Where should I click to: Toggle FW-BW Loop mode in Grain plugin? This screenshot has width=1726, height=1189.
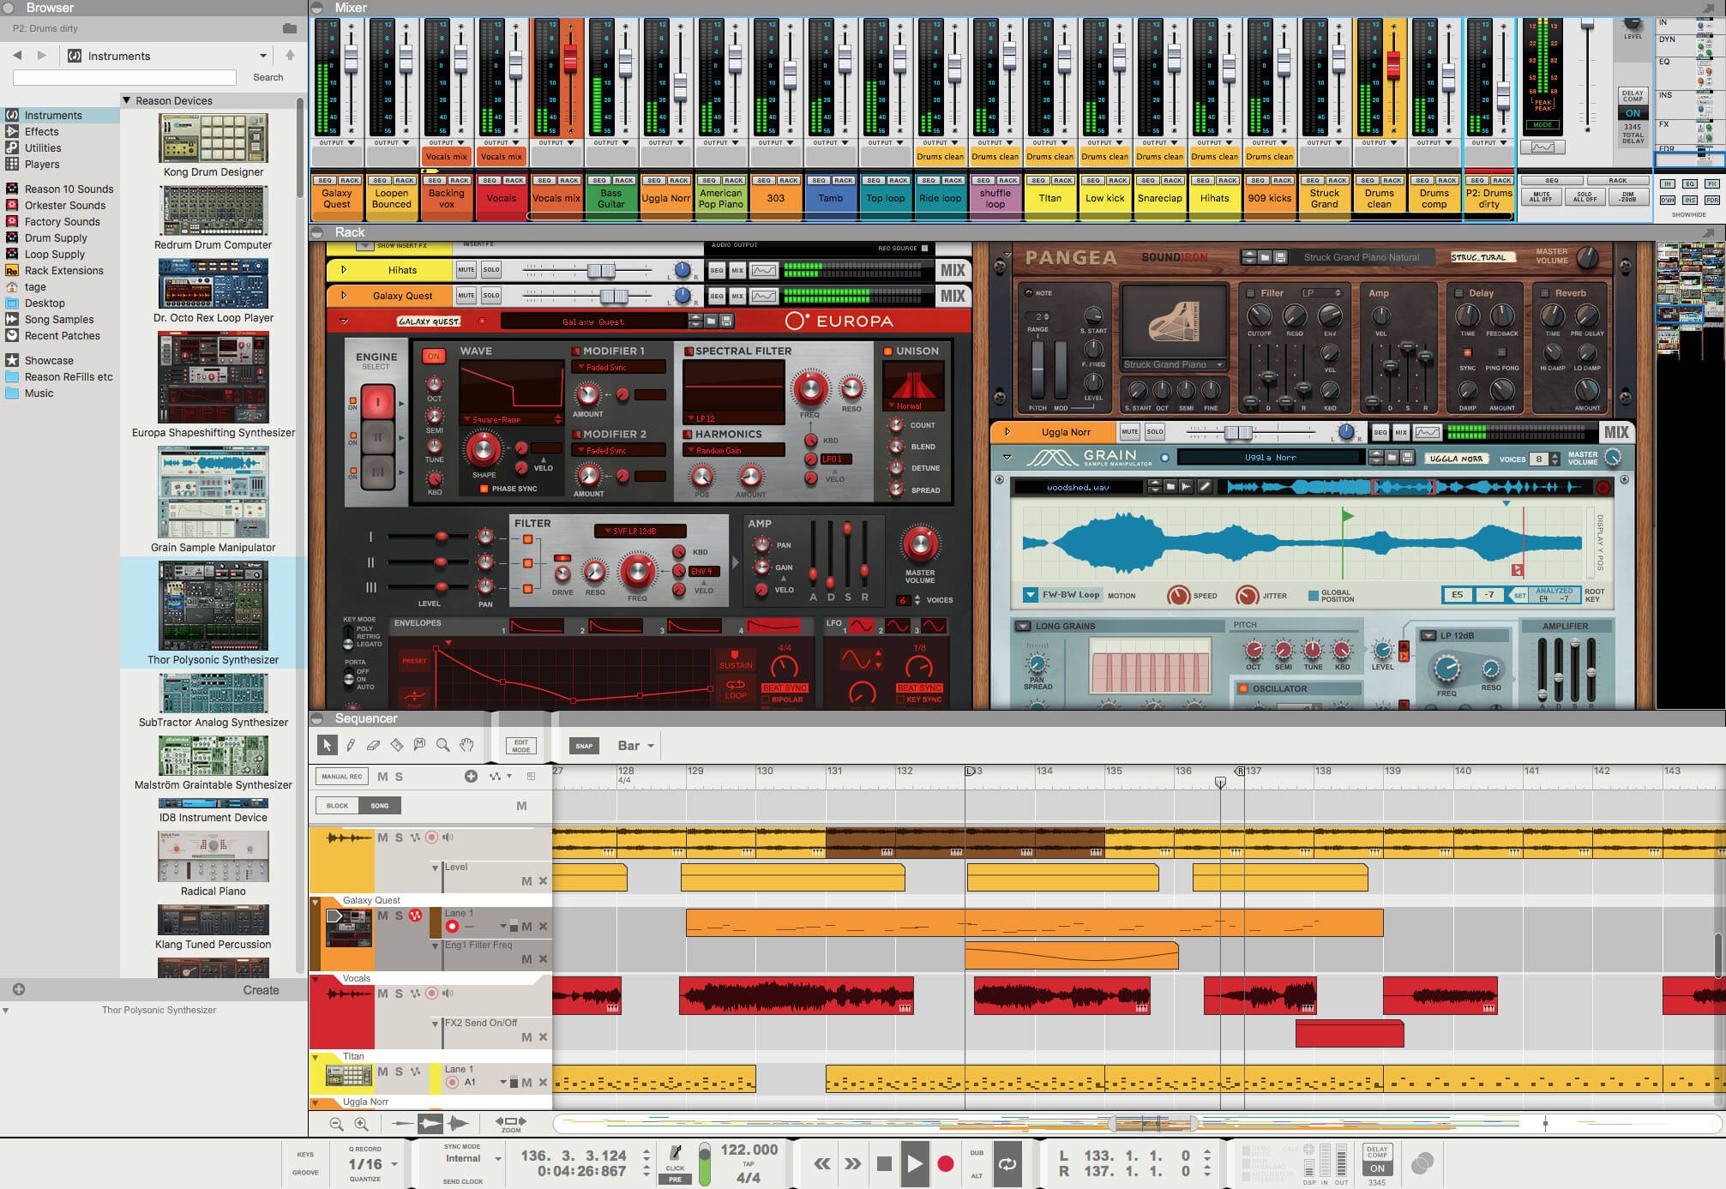[1027, 599]
